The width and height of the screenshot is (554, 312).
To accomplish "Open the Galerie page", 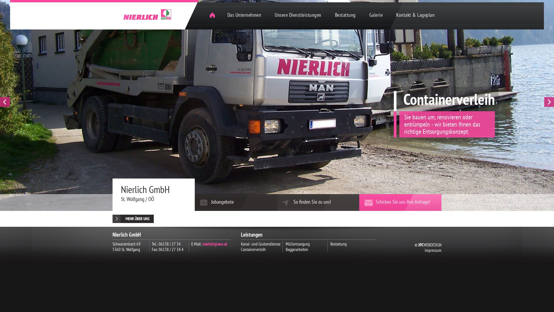I will pyautogui.click(x=376, y=15).
